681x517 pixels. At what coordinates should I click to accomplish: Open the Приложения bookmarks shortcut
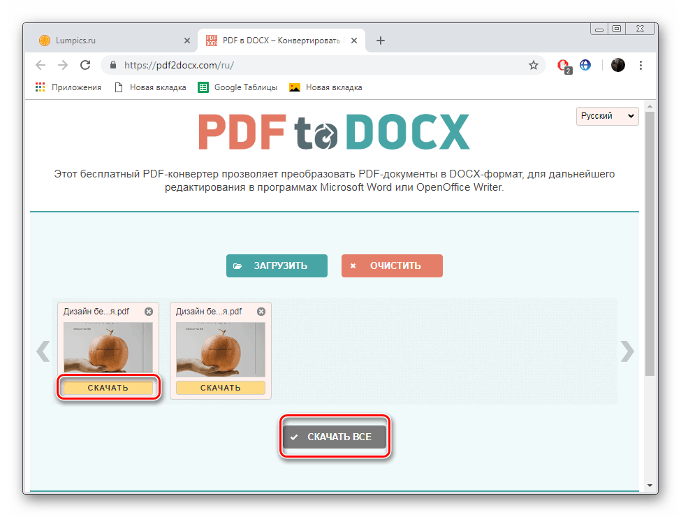68,87
